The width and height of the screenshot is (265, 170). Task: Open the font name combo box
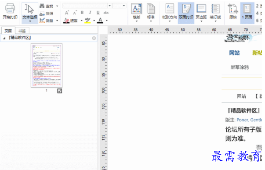(x=87, y=6)
